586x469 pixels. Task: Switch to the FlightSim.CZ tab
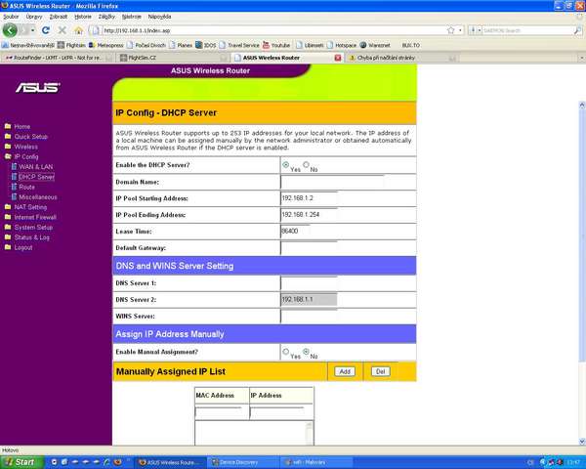click(173, 58)
